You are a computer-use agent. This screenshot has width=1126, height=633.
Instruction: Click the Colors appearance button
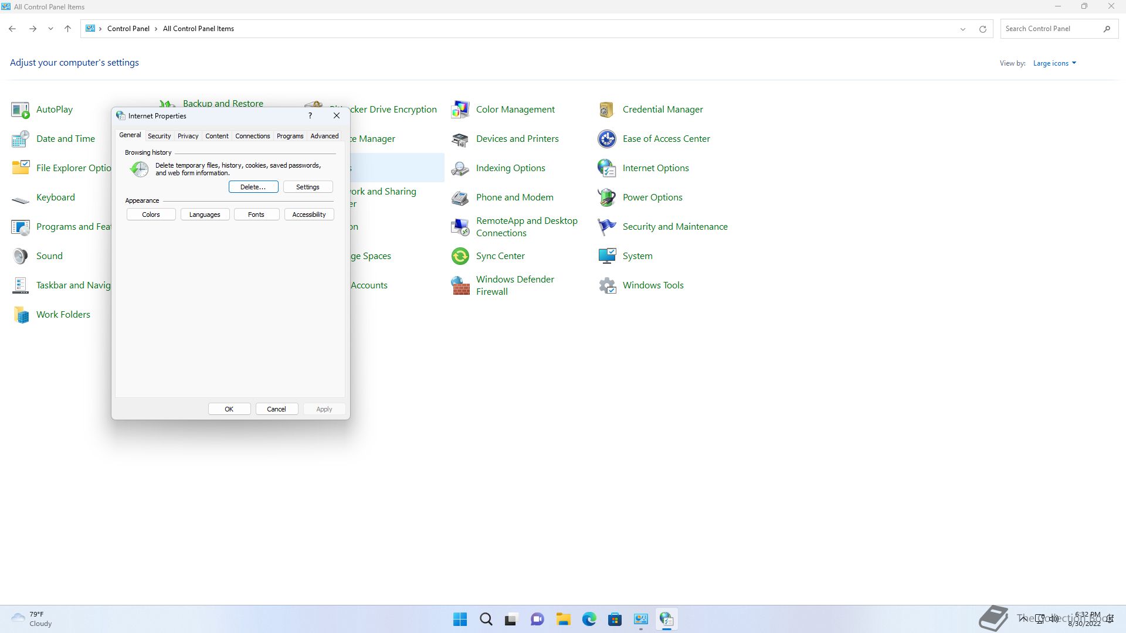tap(151, 215)
